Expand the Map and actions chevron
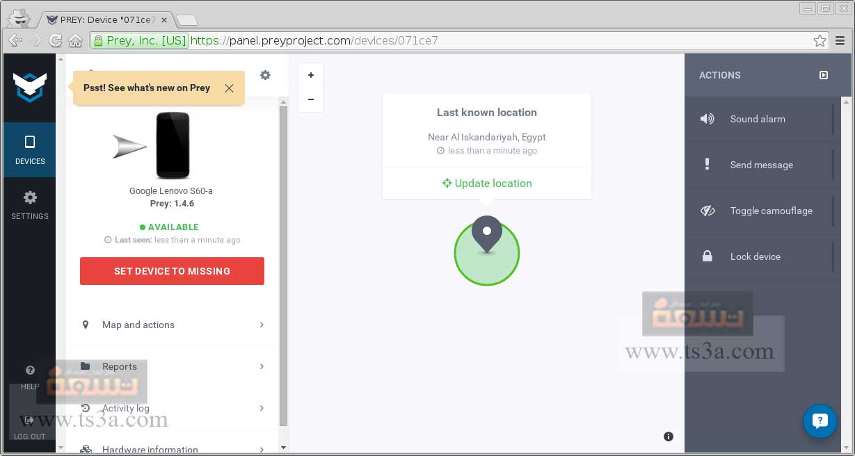The height and width of the screenshot is (456, 855). (x=262, y=325)
